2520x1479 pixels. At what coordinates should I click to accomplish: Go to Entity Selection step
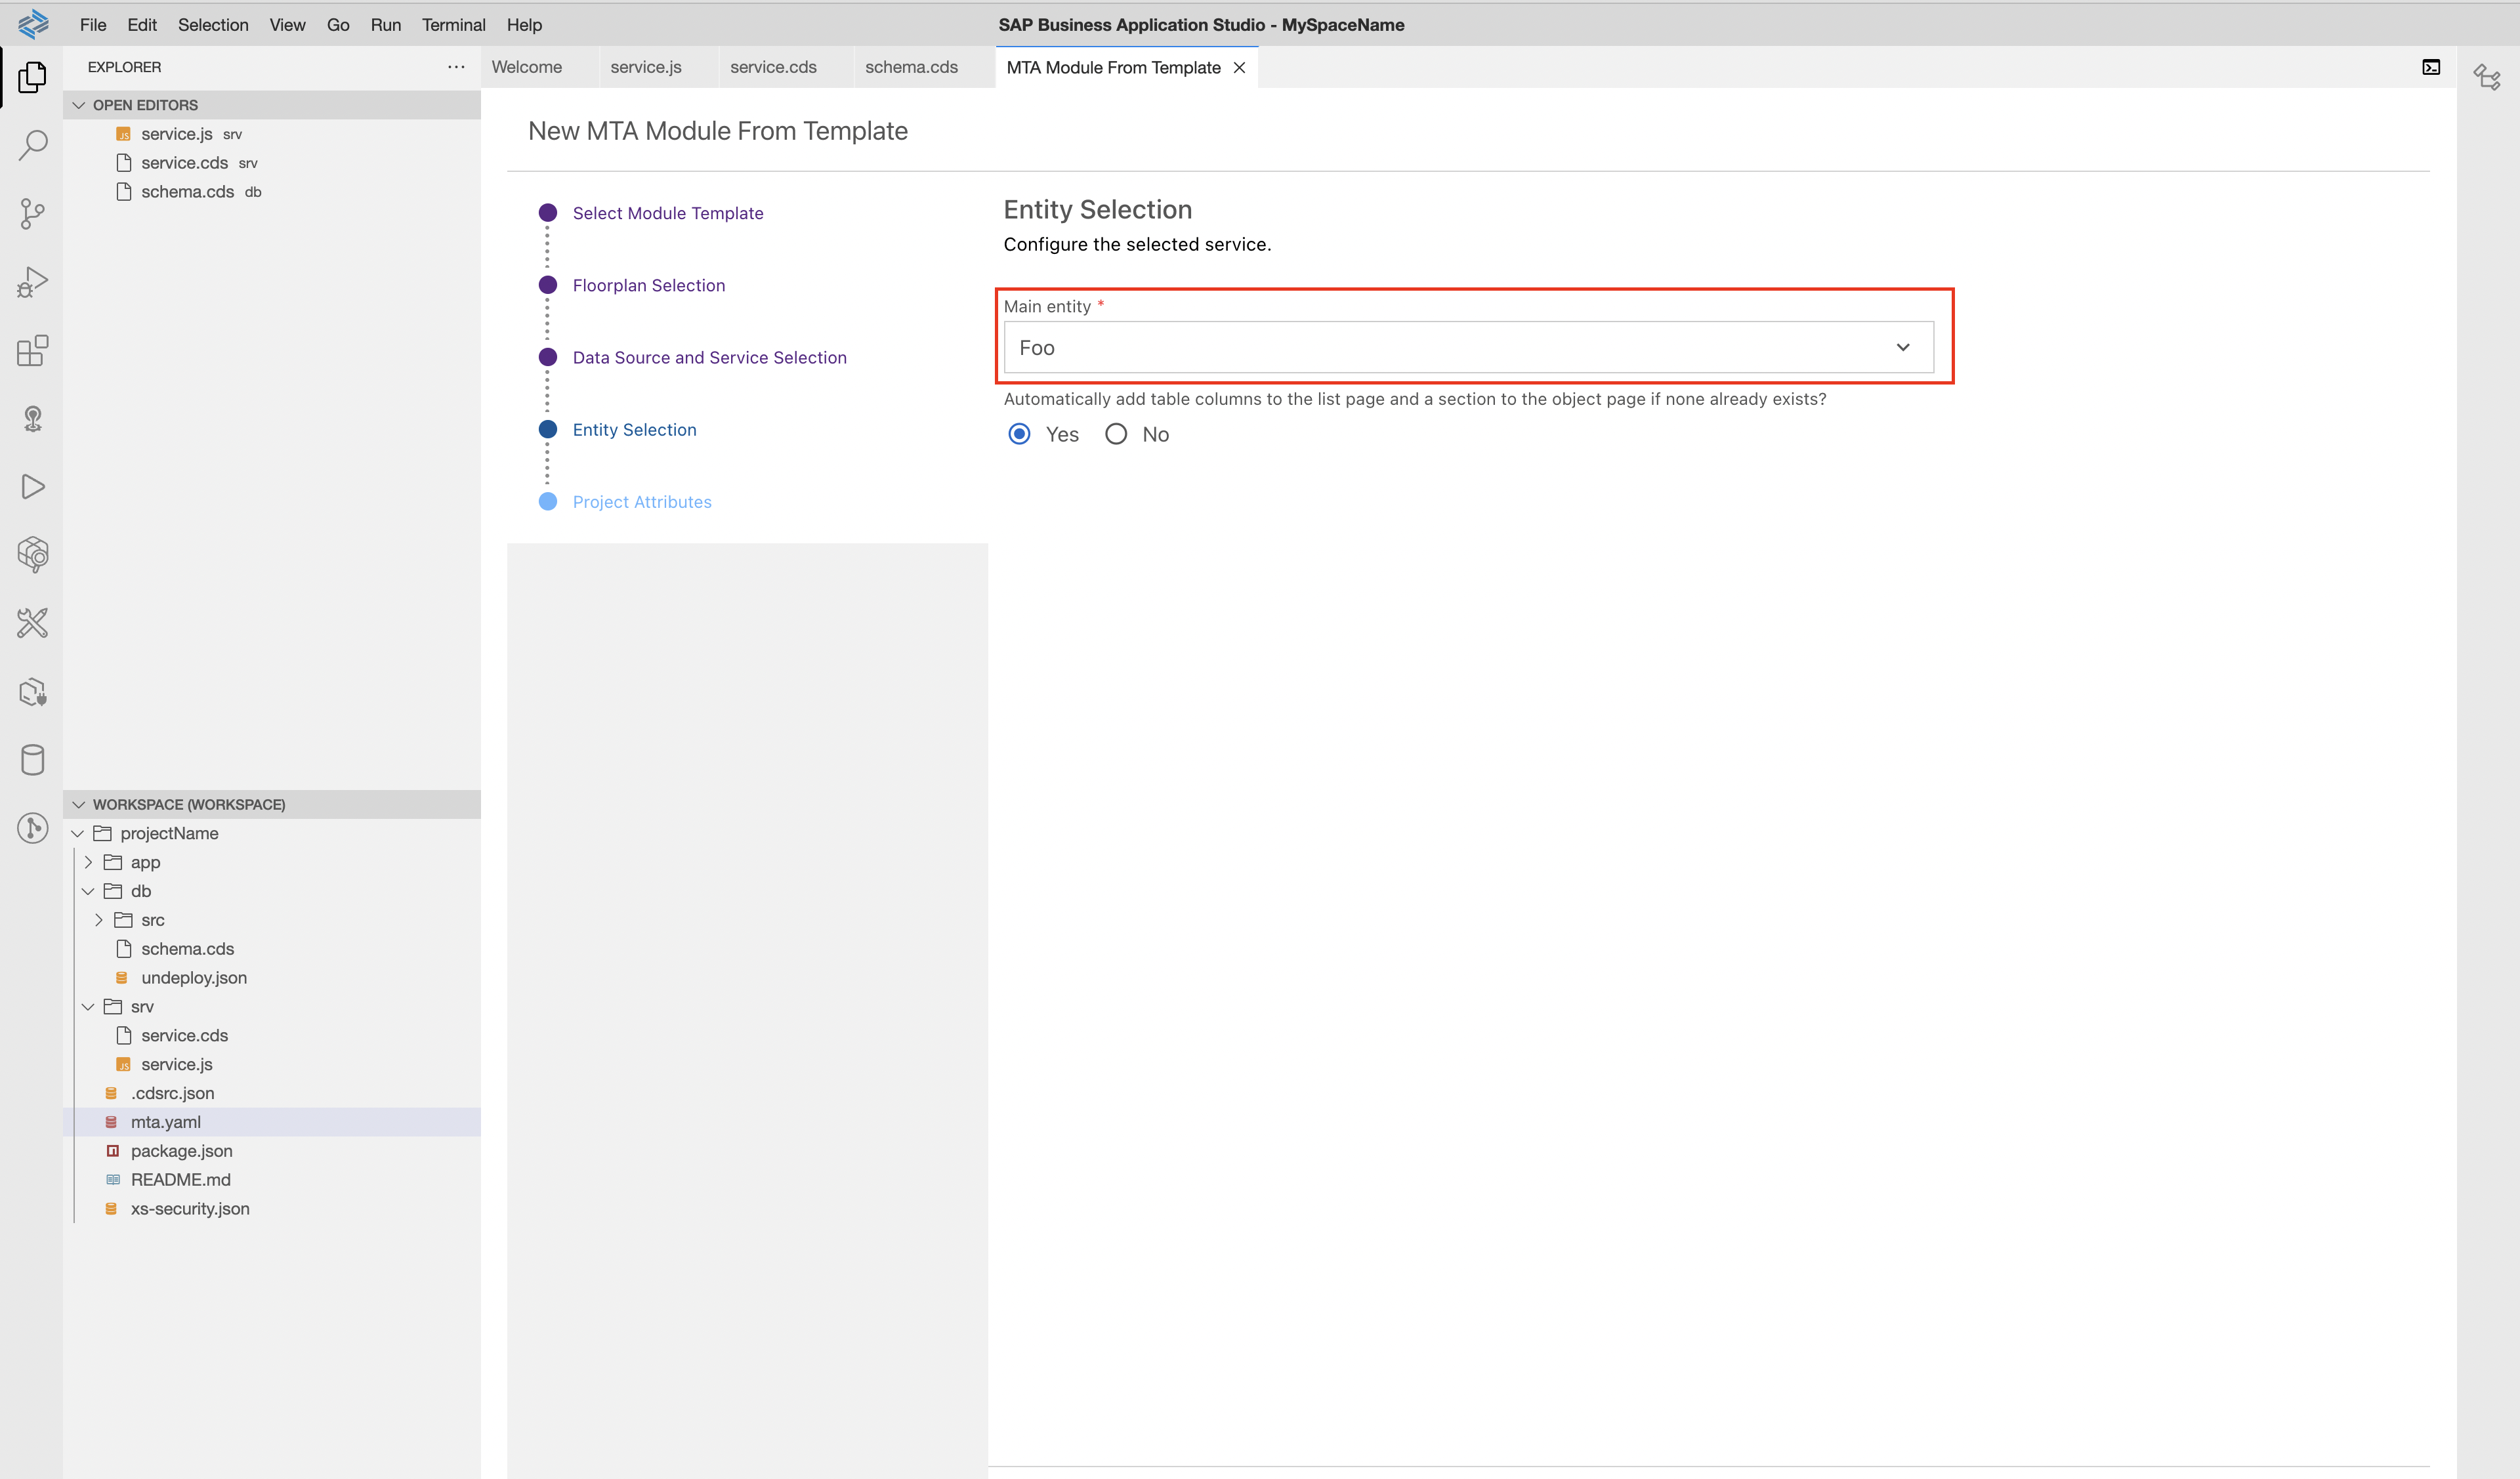(x=635, y=429)
